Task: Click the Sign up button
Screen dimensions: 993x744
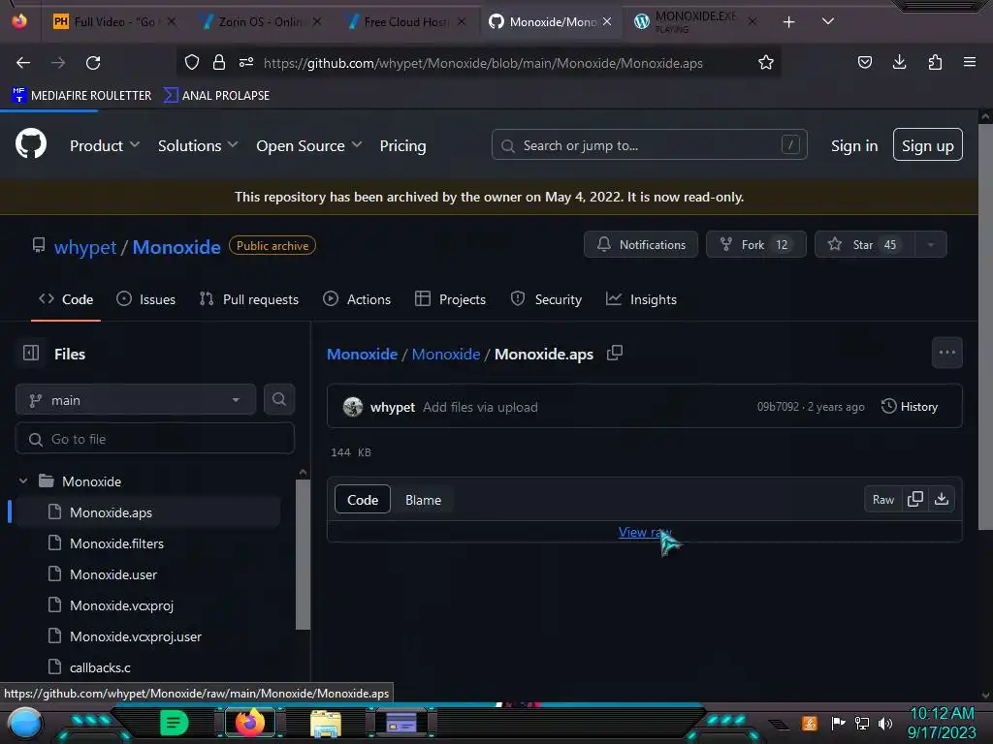Action: point(927,145)
